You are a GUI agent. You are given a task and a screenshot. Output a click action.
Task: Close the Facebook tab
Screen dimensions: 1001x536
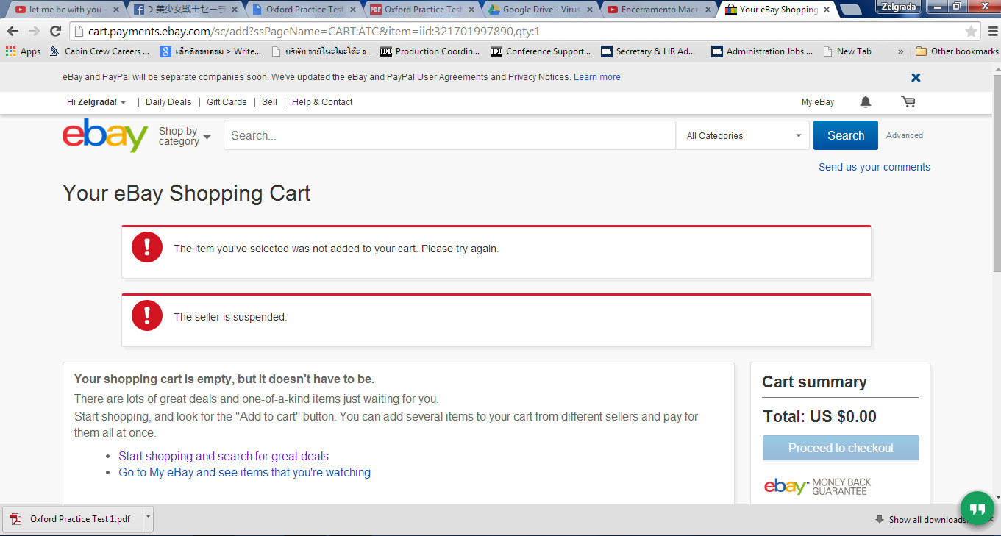(233, 10)
